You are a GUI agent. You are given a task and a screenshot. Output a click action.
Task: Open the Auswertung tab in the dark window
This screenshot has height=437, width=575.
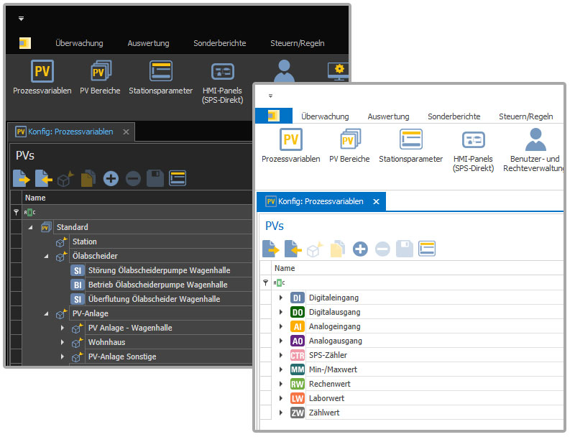[x=149, y=43]
